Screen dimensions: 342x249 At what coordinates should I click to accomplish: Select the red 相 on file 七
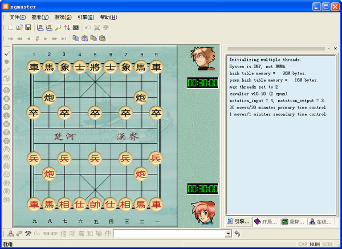click(x=64, y=205)
